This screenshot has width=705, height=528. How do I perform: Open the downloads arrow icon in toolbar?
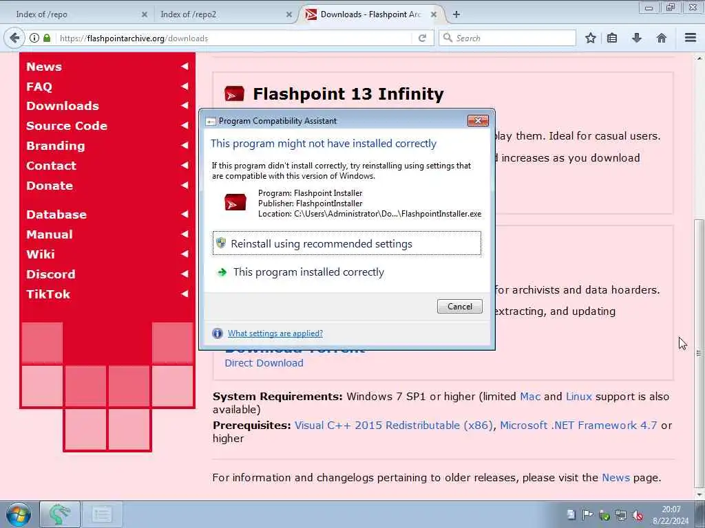pos(636,38)
